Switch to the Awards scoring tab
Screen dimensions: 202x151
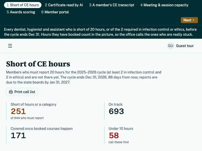tap(21, 12)
